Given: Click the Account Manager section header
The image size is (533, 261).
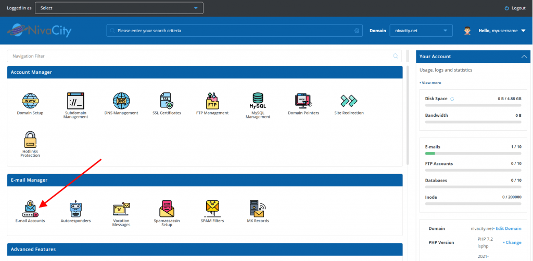Looking at the screenshot, I should click(205, 72).
